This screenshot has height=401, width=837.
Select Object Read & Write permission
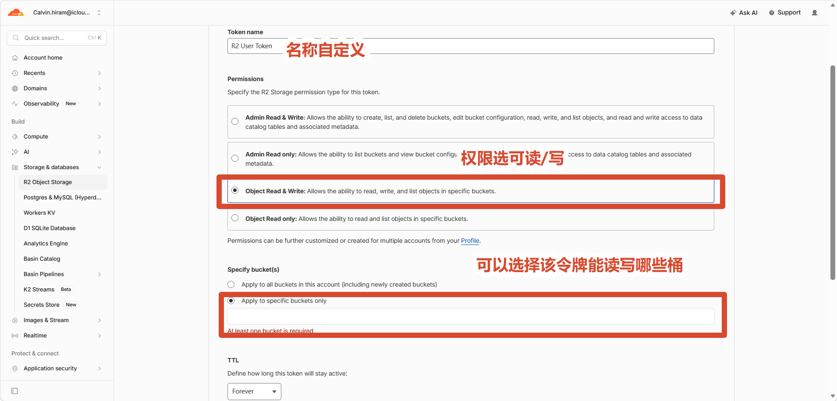235,190
